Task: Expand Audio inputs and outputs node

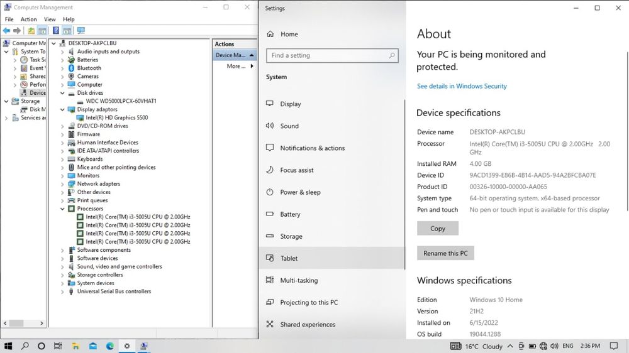Action: point(62,52)
